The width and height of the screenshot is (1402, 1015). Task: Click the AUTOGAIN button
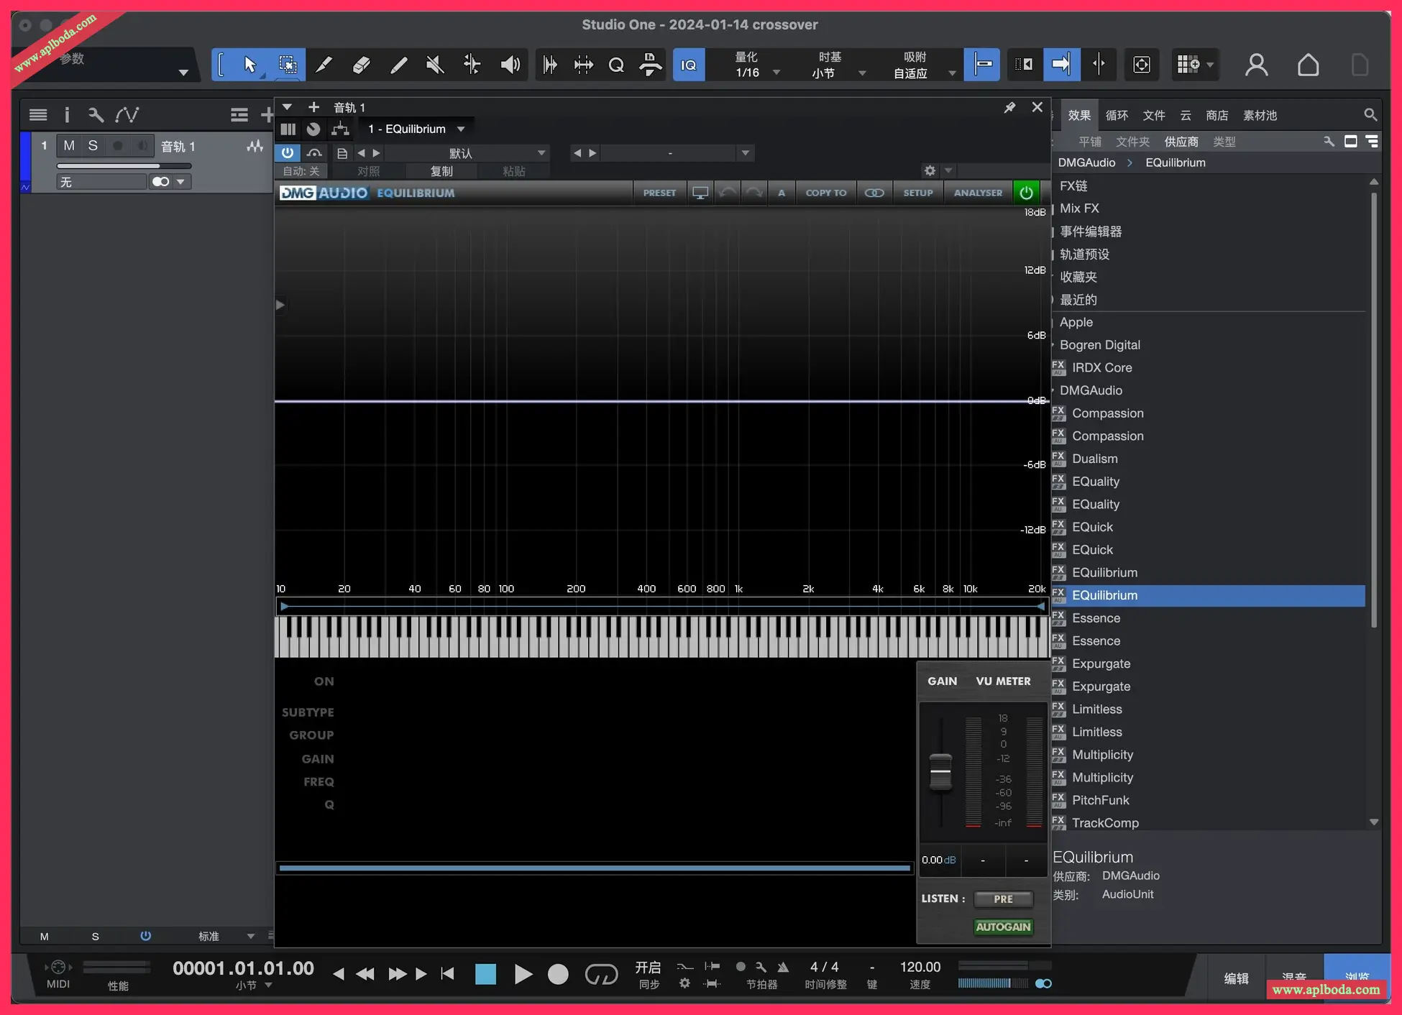1003,927
